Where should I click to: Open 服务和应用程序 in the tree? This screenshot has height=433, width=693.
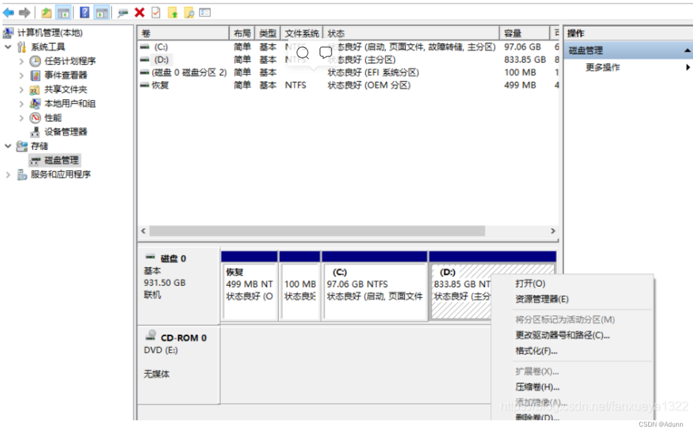(61, 174)
